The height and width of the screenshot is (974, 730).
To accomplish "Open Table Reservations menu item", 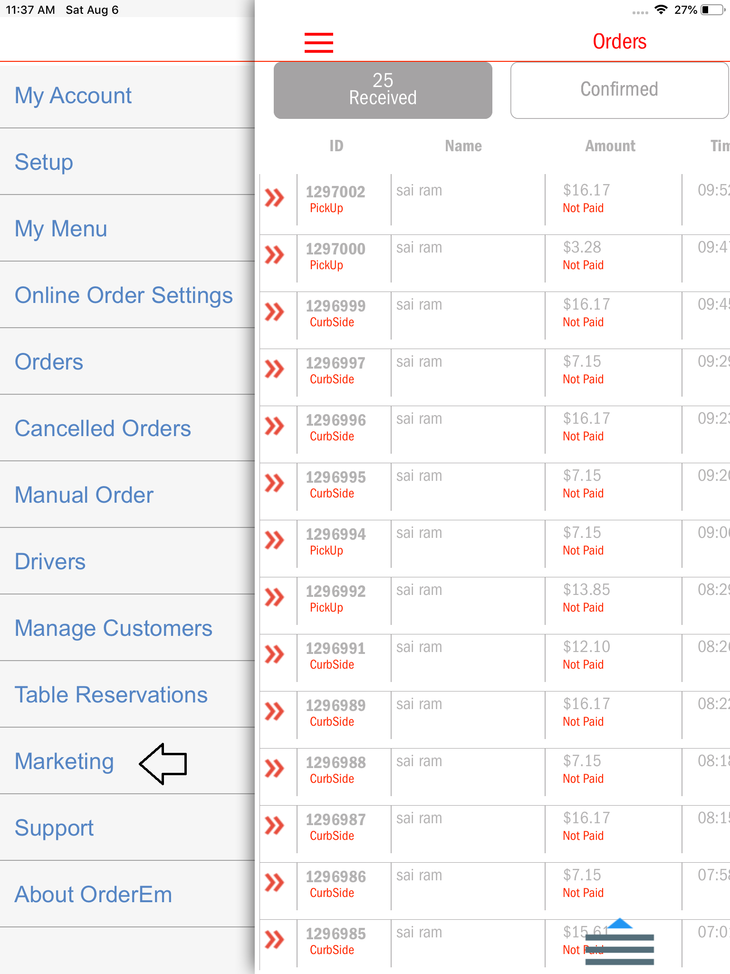I will coord(111,694).
